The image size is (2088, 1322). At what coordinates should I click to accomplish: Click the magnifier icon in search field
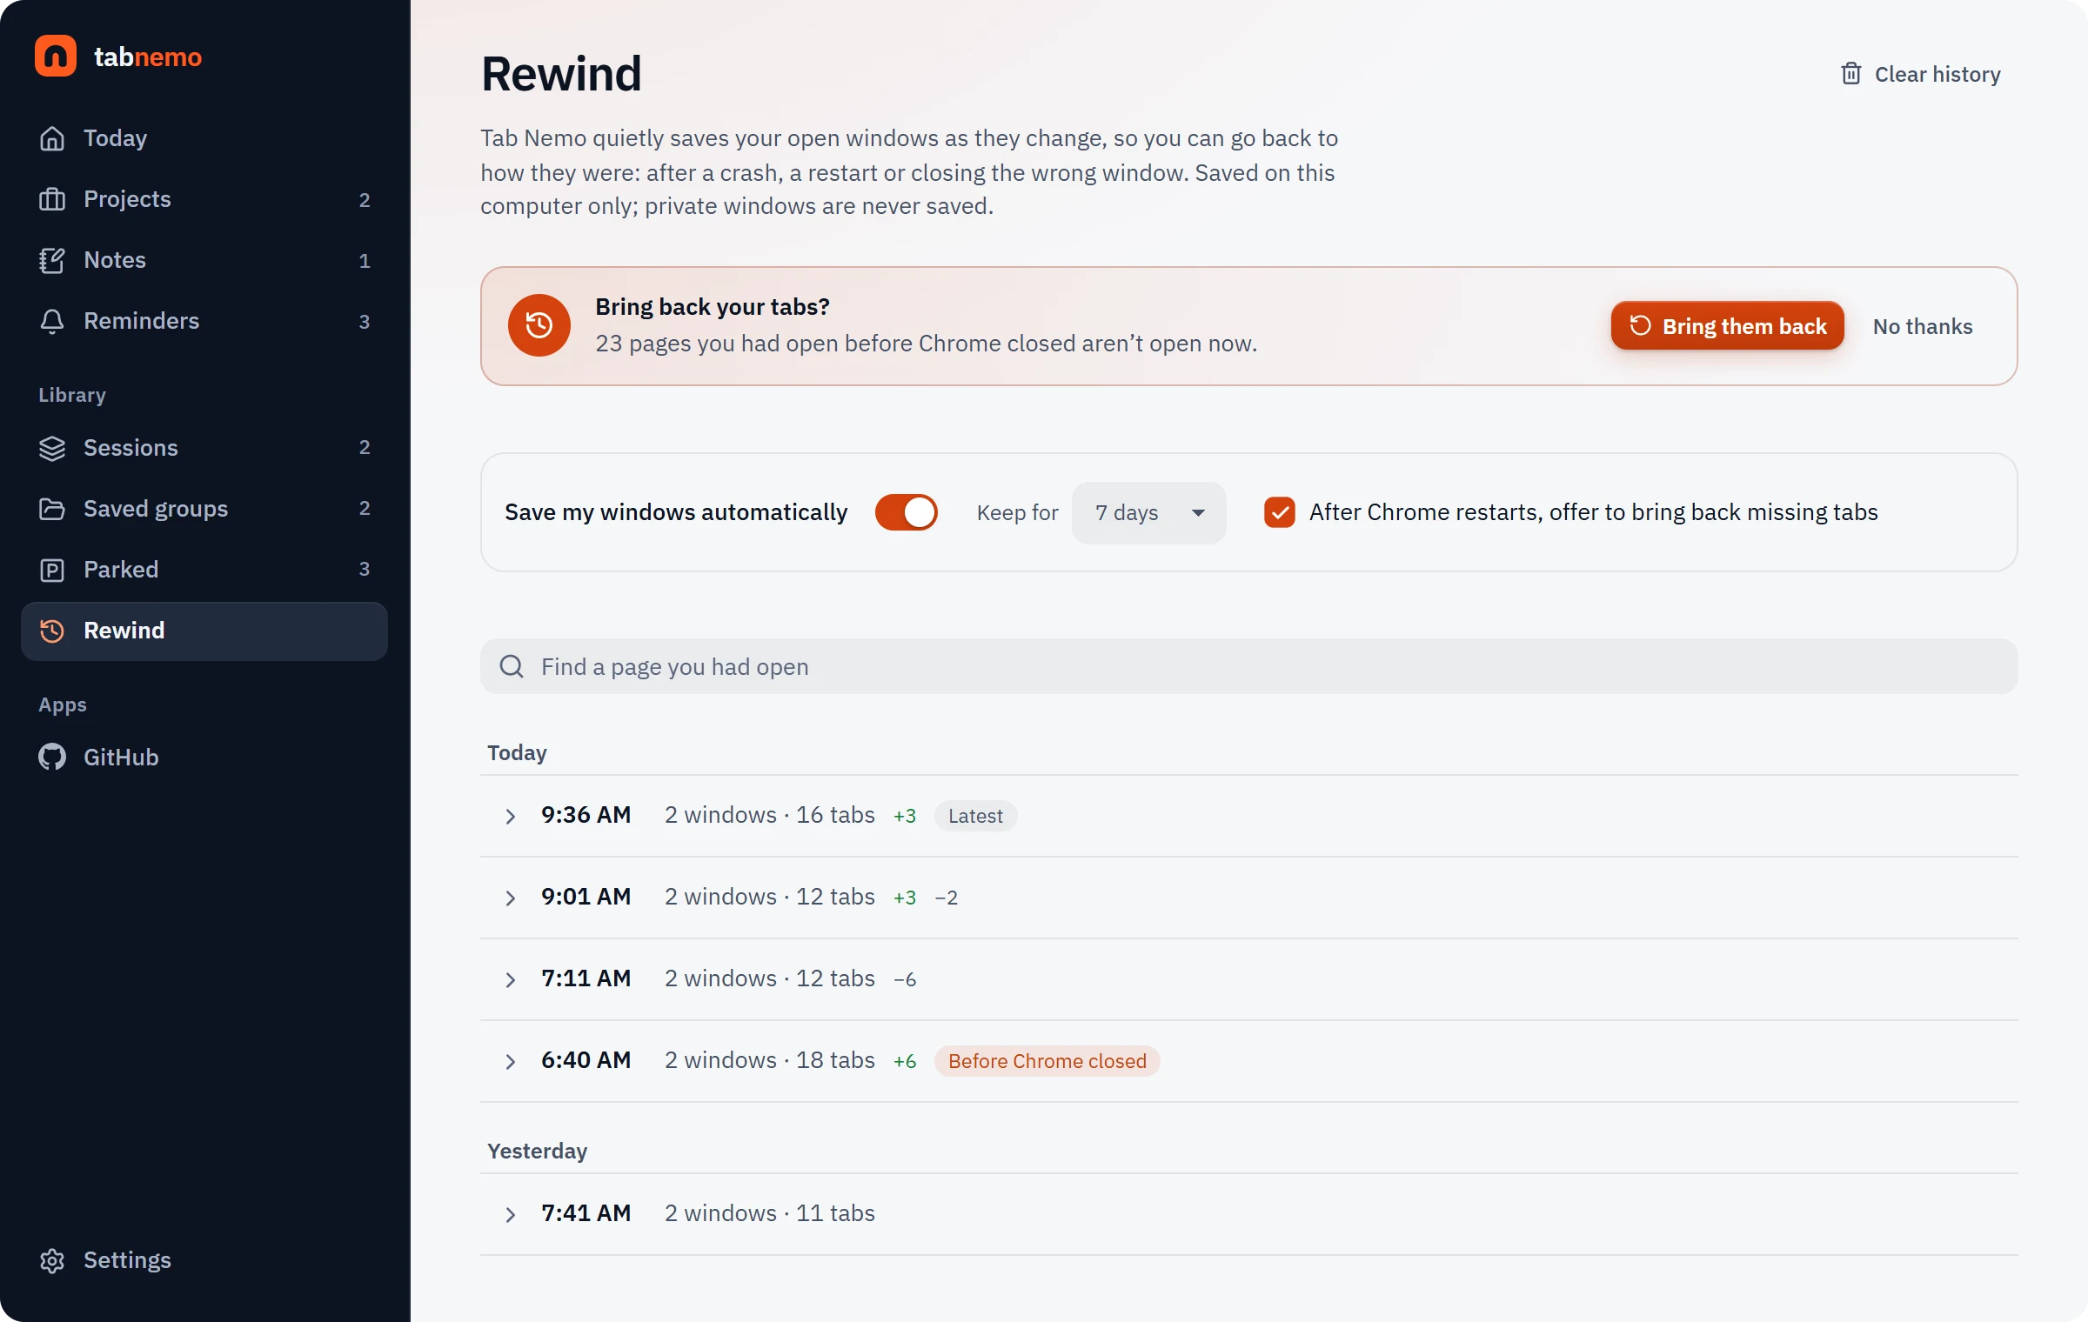pos(512,666)
